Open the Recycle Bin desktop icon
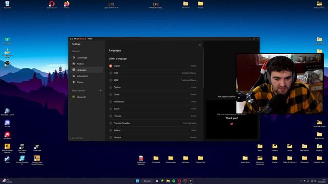Screen dimensions: 328x184 coord(7,5)
